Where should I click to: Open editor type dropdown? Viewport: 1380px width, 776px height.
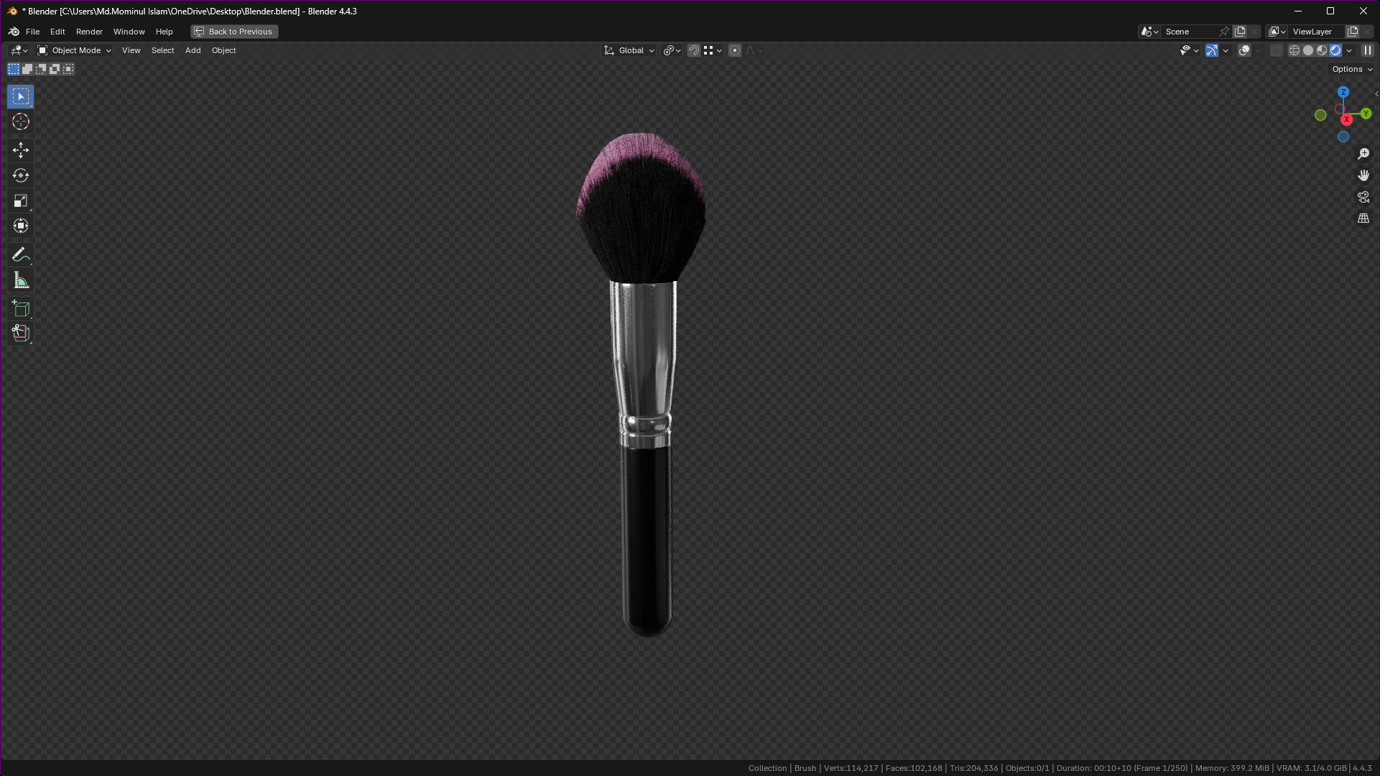[x=19, y=50]
